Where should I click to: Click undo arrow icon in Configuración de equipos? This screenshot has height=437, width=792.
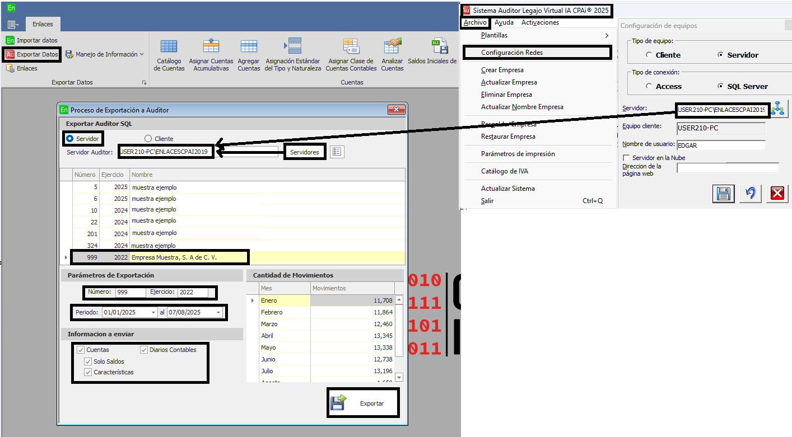point(751,194)
